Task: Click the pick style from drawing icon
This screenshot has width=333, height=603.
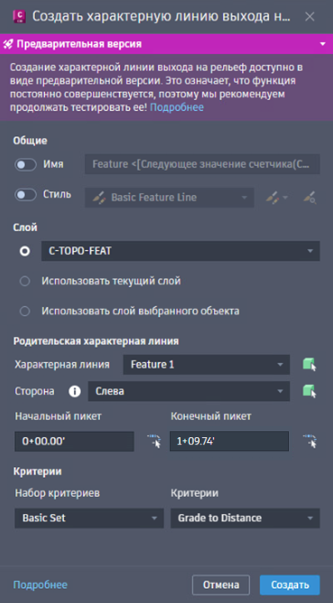Action: pyautogui.click(x=310, y=198)
